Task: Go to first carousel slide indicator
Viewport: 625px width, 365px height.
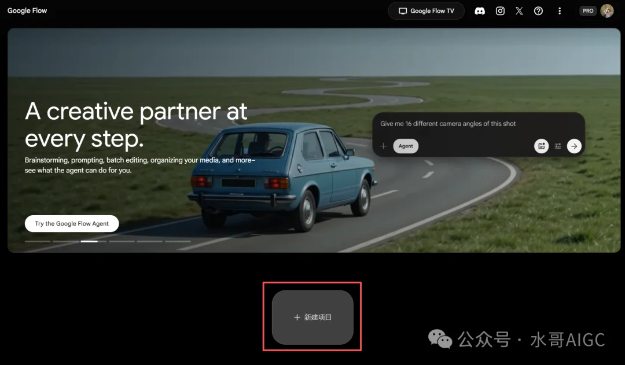Action: click(x=38, y=241)
